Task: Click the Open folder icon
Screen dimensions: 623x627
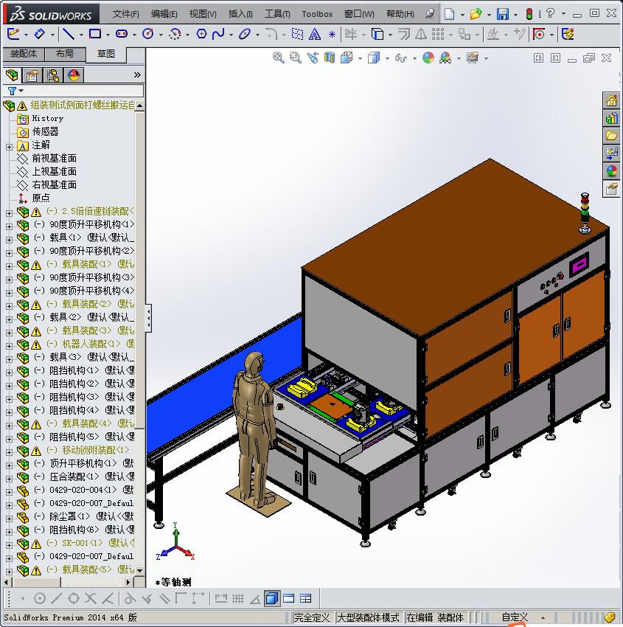Action: 476,14
